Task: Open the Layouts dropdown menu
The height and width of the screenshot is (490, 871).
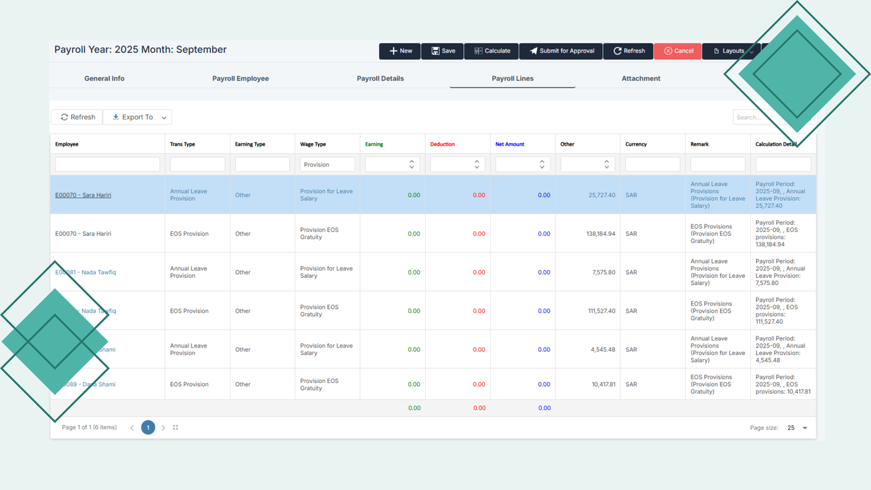Action: pyautogui.click(x=732, y=51)
